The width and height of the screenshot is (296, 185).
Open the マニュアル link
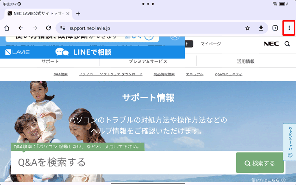(195, 74)
